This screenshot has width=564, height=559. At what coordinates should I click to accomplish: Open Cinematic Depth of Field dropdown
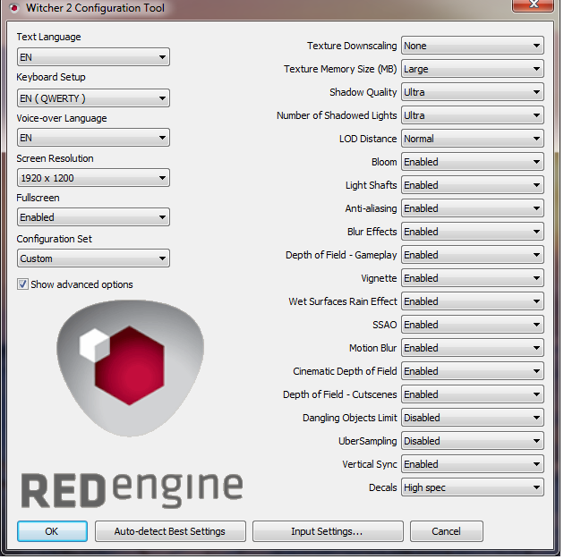(473, 371)
